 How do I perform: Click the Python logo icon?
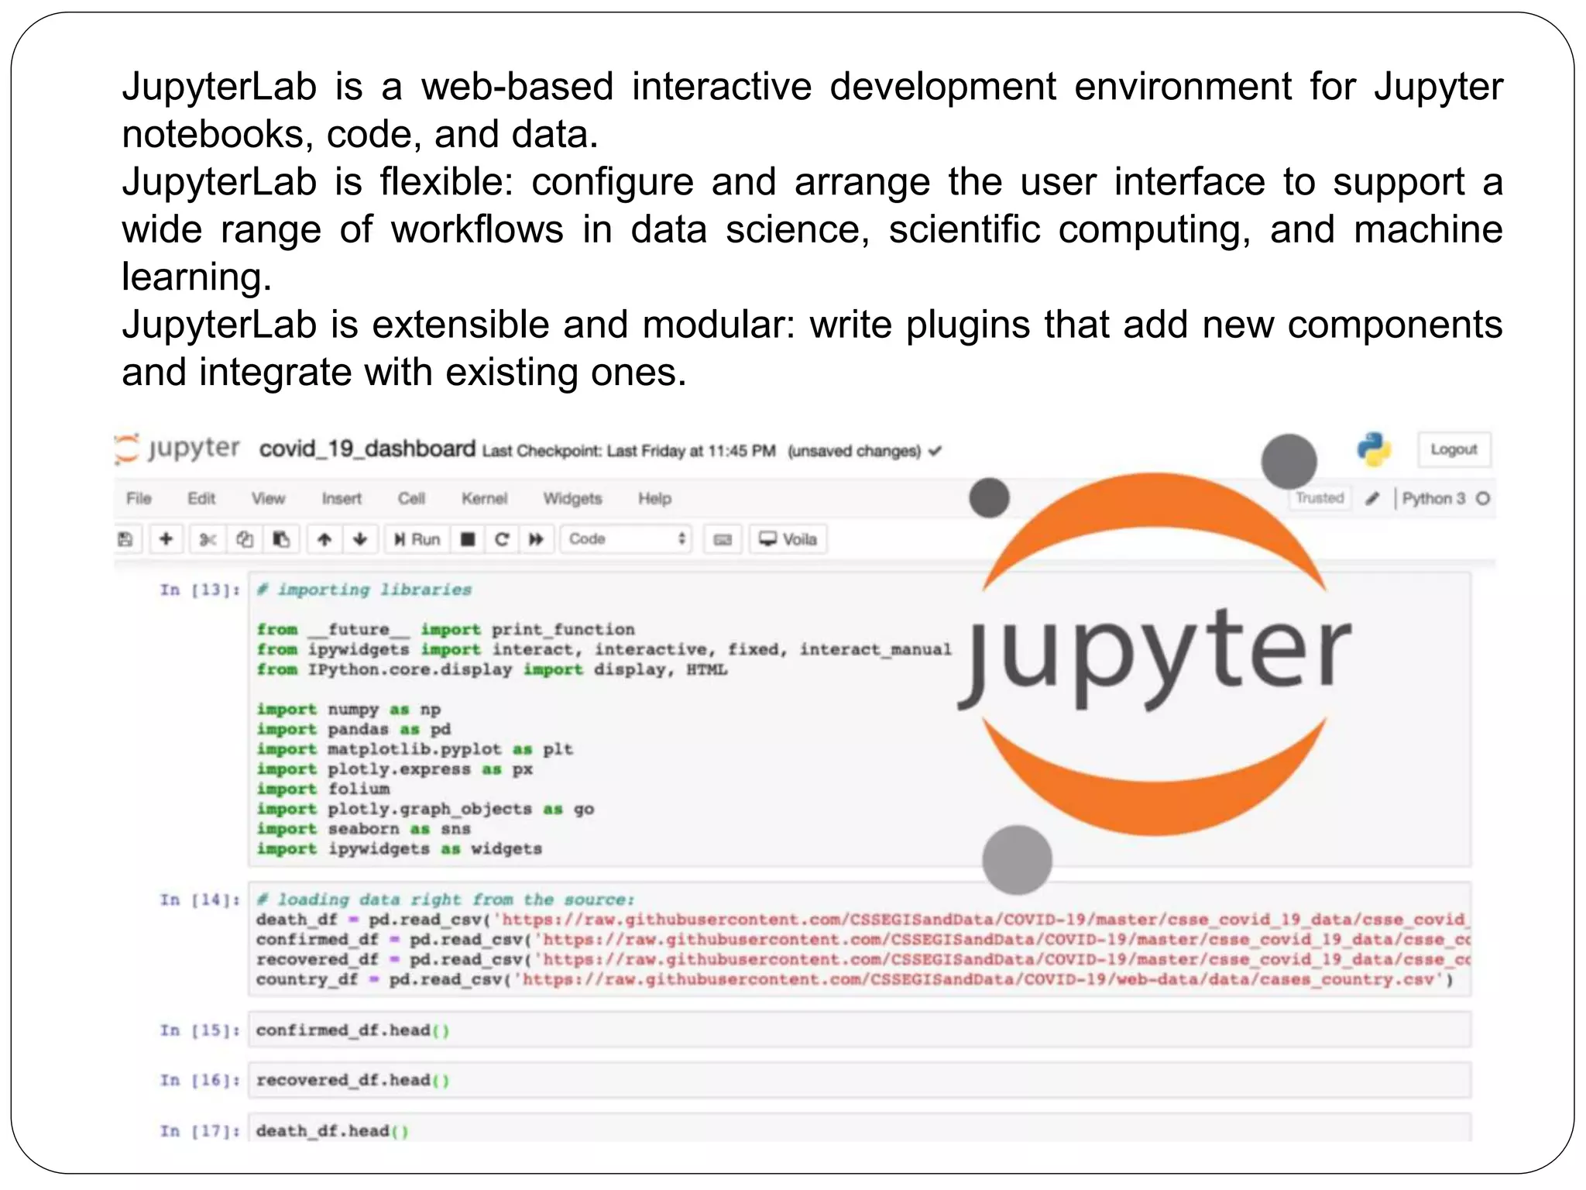[x=1374, y=449]
